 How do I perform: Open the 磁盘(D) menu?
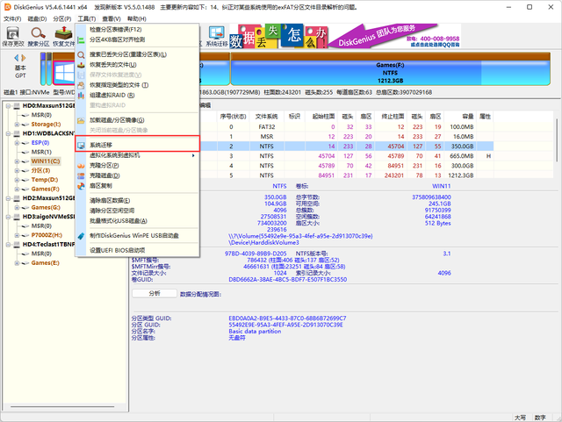tap(37, 18)
